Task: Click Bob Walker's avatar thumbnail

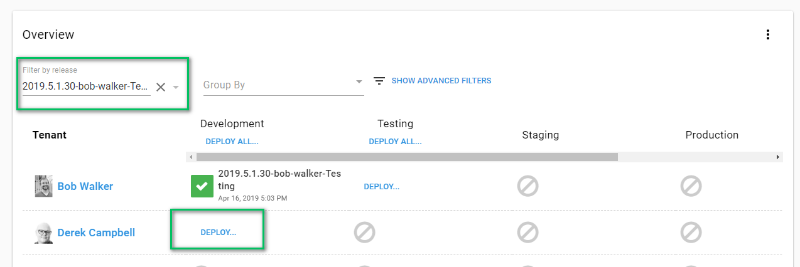Action: click(43, 186)
